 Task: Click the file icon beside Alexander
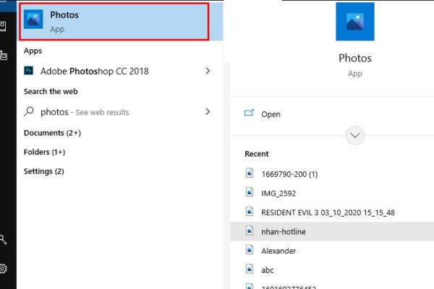(x=250, y=250)
